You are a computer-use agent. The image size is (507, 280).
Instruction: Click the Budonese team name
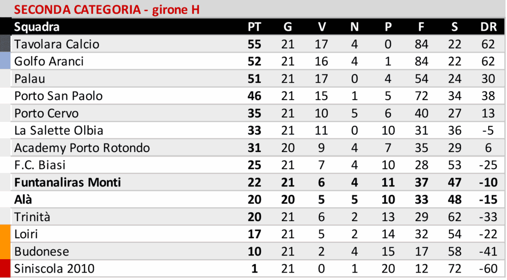[42, 251]
